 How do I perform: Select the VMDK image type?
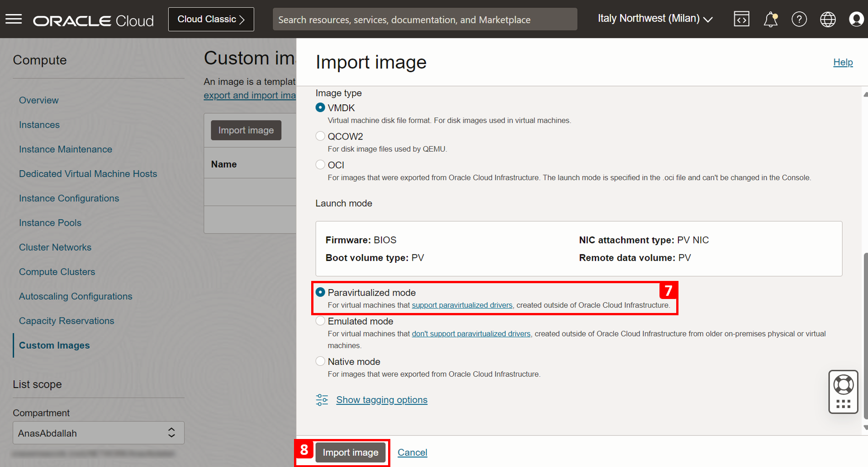click(x=320, y=107)
